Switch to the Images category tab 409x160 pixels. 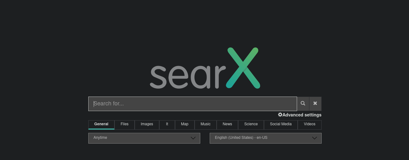tap(147, 125)
